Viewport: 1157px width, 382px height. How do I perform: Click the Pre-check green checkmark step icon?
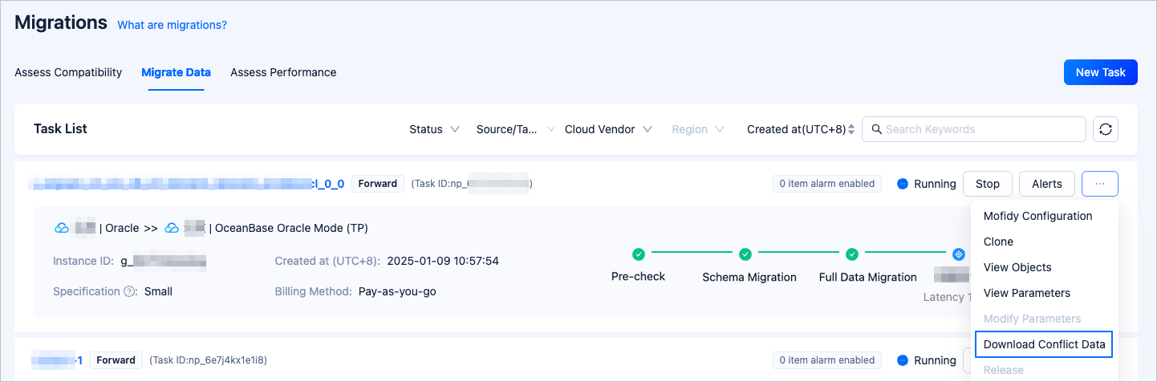click(639, 254)
